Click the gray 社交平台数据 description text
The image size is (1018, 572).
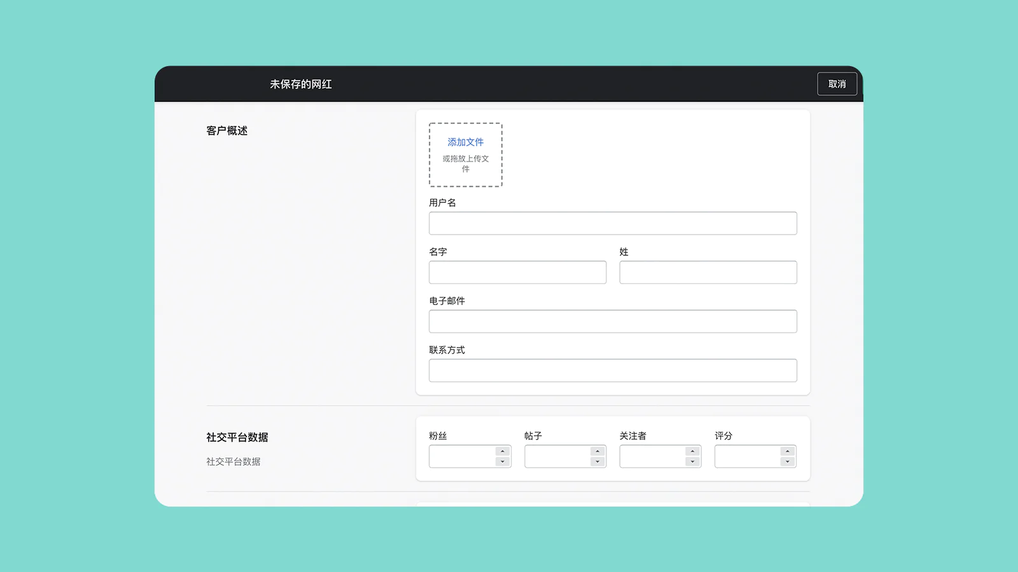tap(234, 461)
